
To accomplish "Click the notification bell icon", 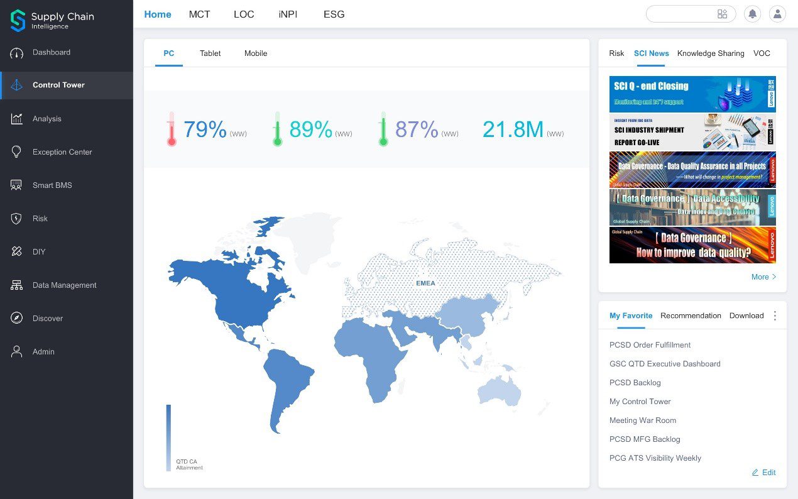I will pos(752,14).
